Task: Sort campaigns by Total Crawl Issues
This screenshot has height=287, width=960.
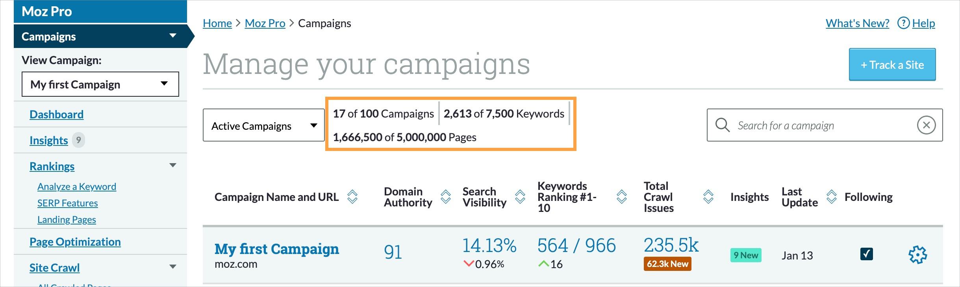Action: (708, 197)
